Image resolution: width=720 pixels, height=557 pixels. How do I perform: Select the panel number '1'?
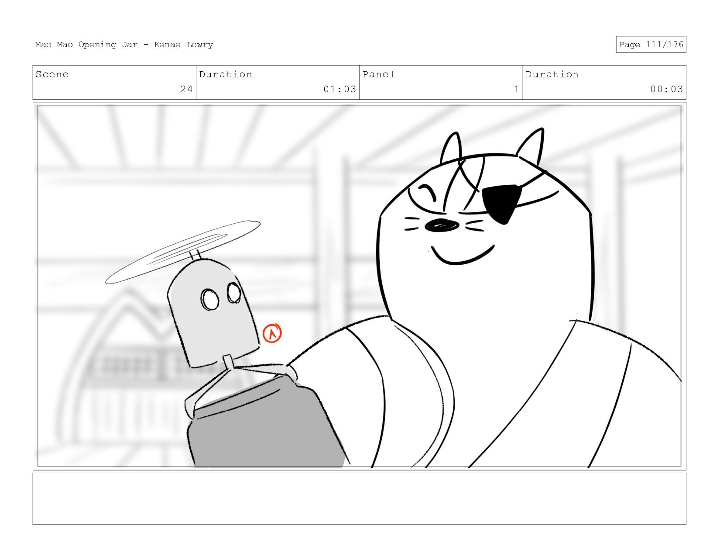[517, 89]
